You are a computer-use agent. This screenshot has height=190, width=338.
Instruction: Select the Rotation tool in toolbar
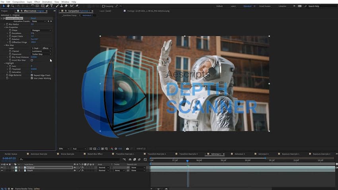pyautogui.click(x=33, y=6)
